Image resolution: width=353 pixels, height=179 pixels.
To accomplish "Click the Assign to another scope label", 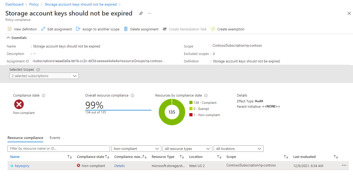I will click(x=101, y=29).
